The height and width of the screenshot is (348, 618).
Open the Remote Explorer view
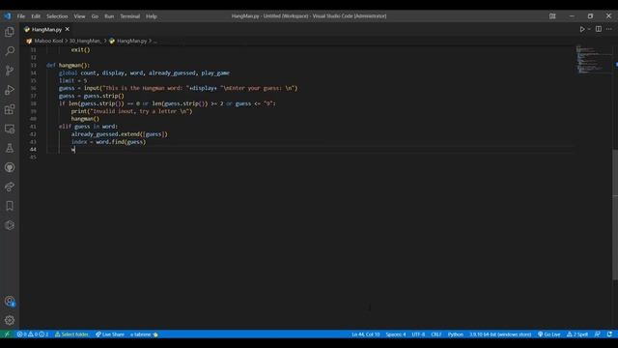coord(10,129)
